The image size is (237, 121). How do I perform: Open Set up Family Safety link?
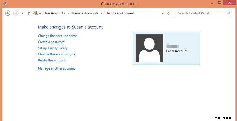pyautogui.click(x=53, y=48)
